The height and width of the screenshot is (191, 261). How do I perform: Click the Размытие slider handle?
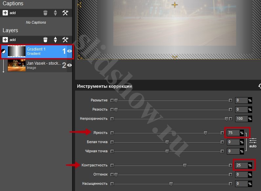point(116,101)
